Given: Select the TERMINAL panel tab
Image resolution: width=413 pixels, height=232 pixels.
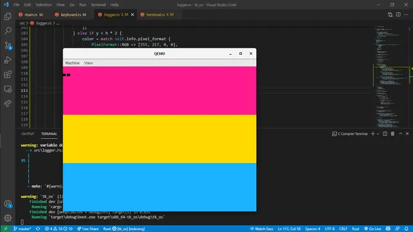Looking at the screenshot, I should (49, 134).
